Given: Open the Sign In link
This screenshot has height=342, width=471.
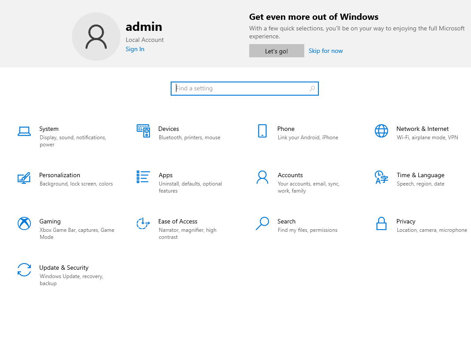Looking at the screenshot, I should (x=135, y=49).
